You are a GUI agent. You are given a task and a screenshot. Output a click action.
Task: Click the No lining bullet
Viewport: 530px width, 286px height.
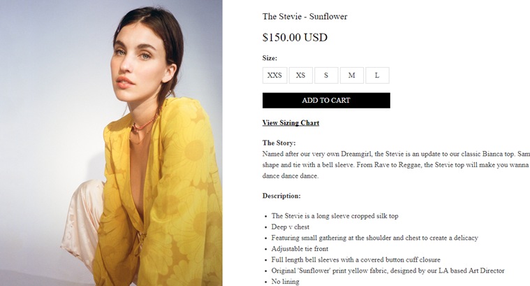pyautogui.click(x=286, y=282)
